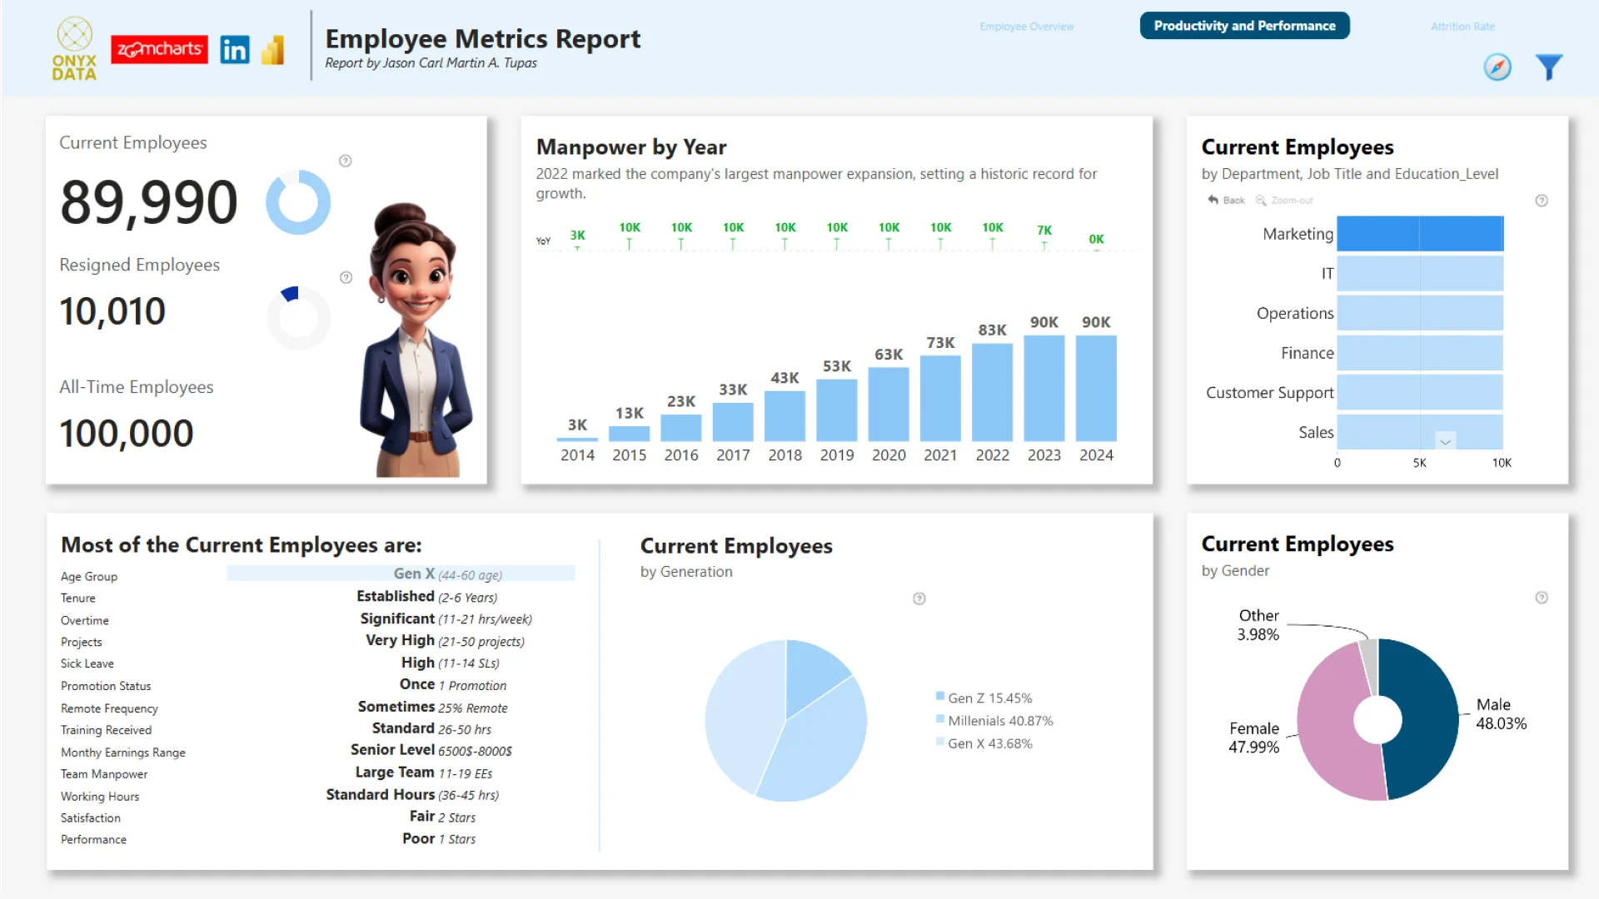This screenshot has height=899, width=1599.
Task: Show help for department bar chart
Action: 1542,201
